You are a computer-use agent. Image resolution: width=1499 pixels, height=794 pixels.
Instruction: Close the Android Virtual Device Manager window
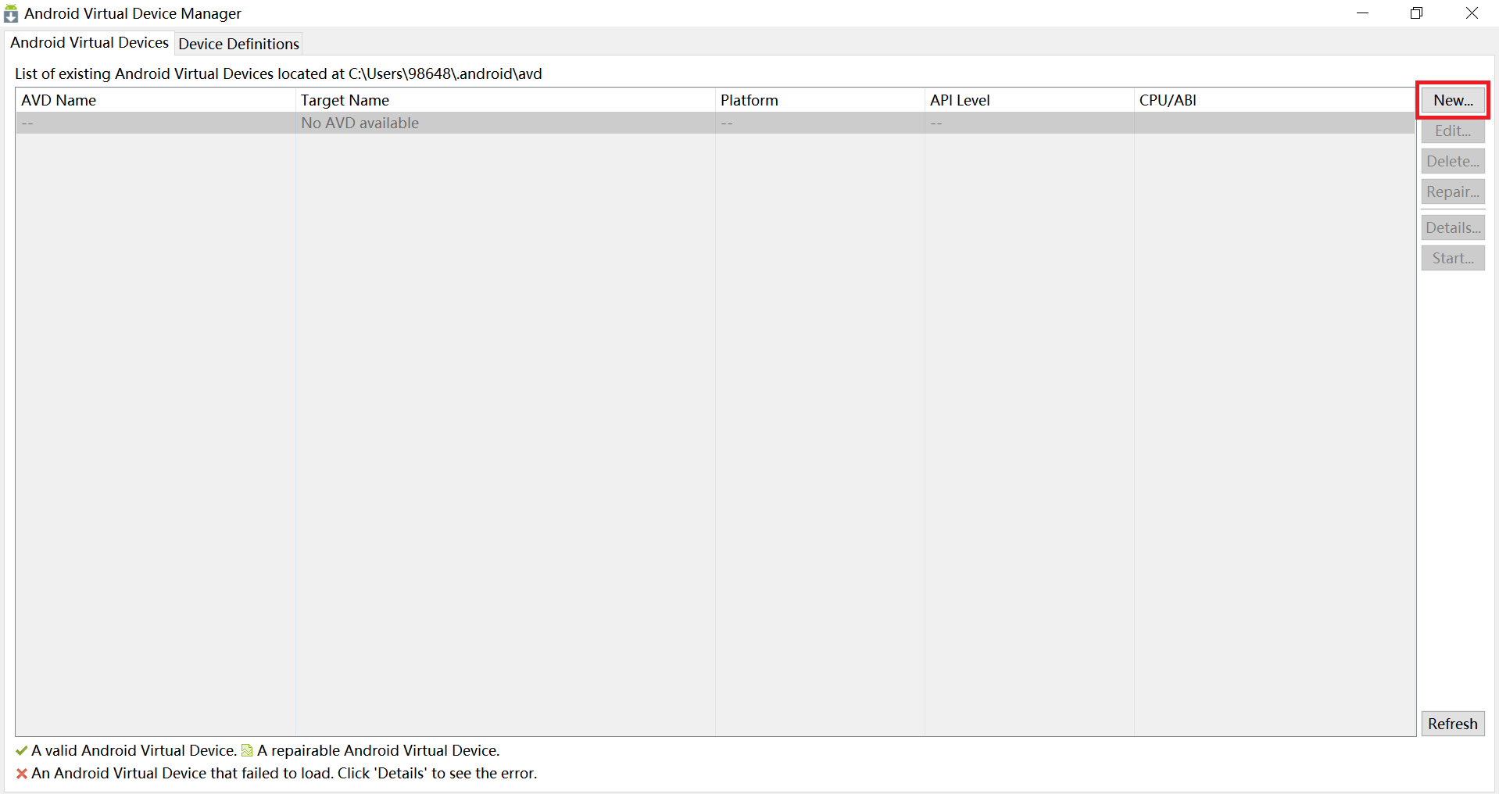[x=1471, y=13]
